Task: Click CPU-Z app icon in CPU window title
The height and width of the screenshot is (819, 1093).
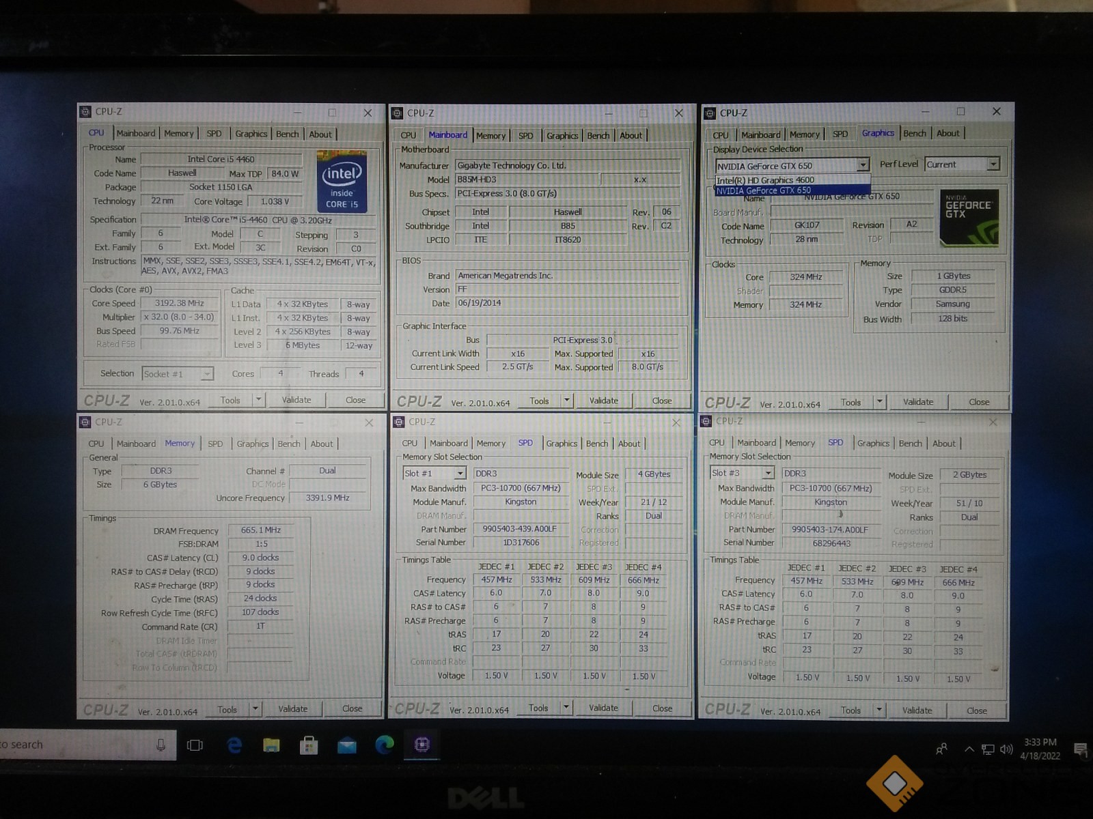Action: (85, 112)
